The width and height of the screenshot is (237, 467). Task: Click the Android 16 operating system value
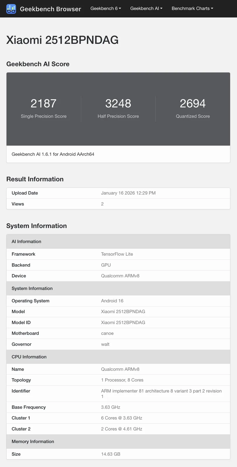[112, 301]
